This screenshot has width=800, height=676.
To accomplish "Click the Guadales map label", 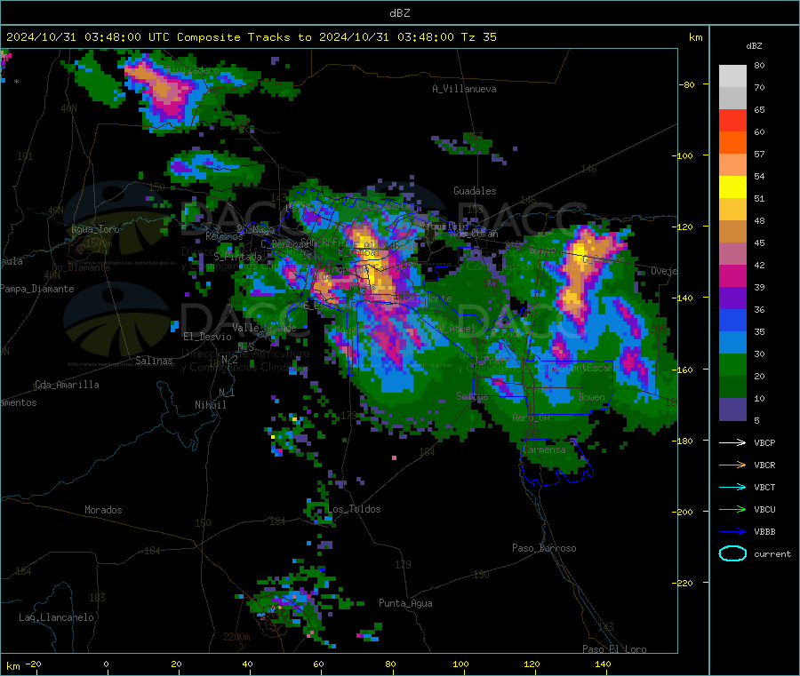I will click(x=475, y=191).
